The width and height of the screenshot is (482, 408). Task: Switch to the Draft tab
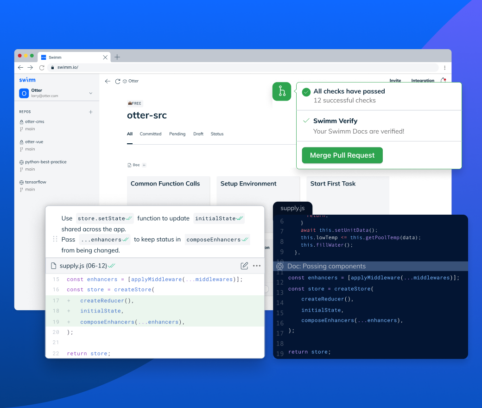[x=198, y=134]
